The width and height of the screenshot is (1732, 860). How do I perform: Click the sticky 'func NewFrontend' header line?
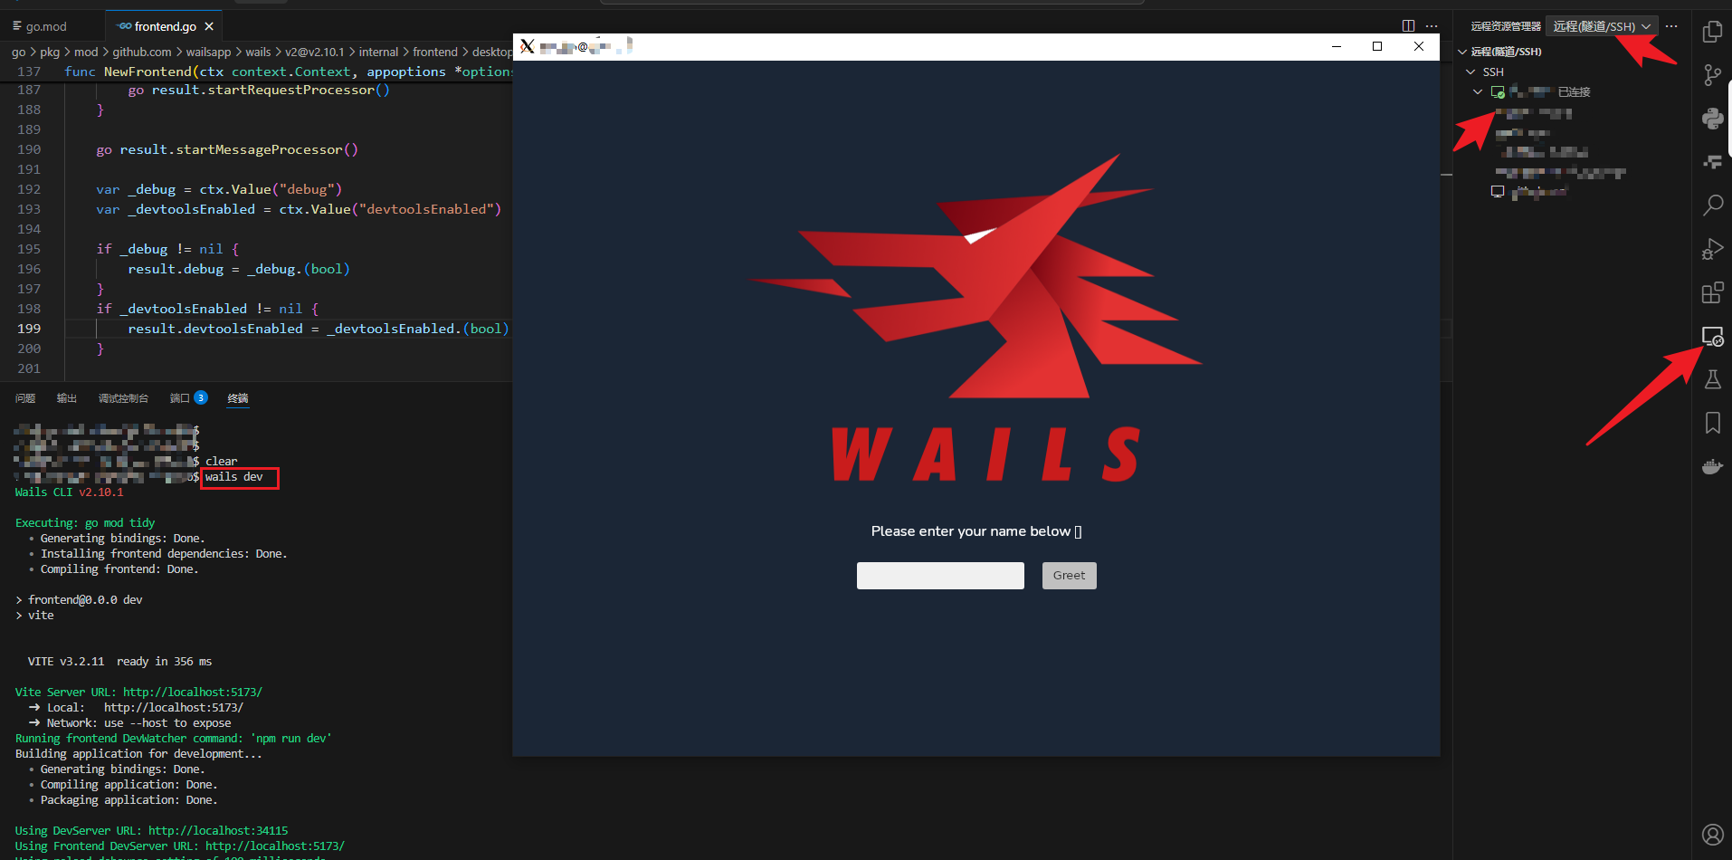pos(289,72)
